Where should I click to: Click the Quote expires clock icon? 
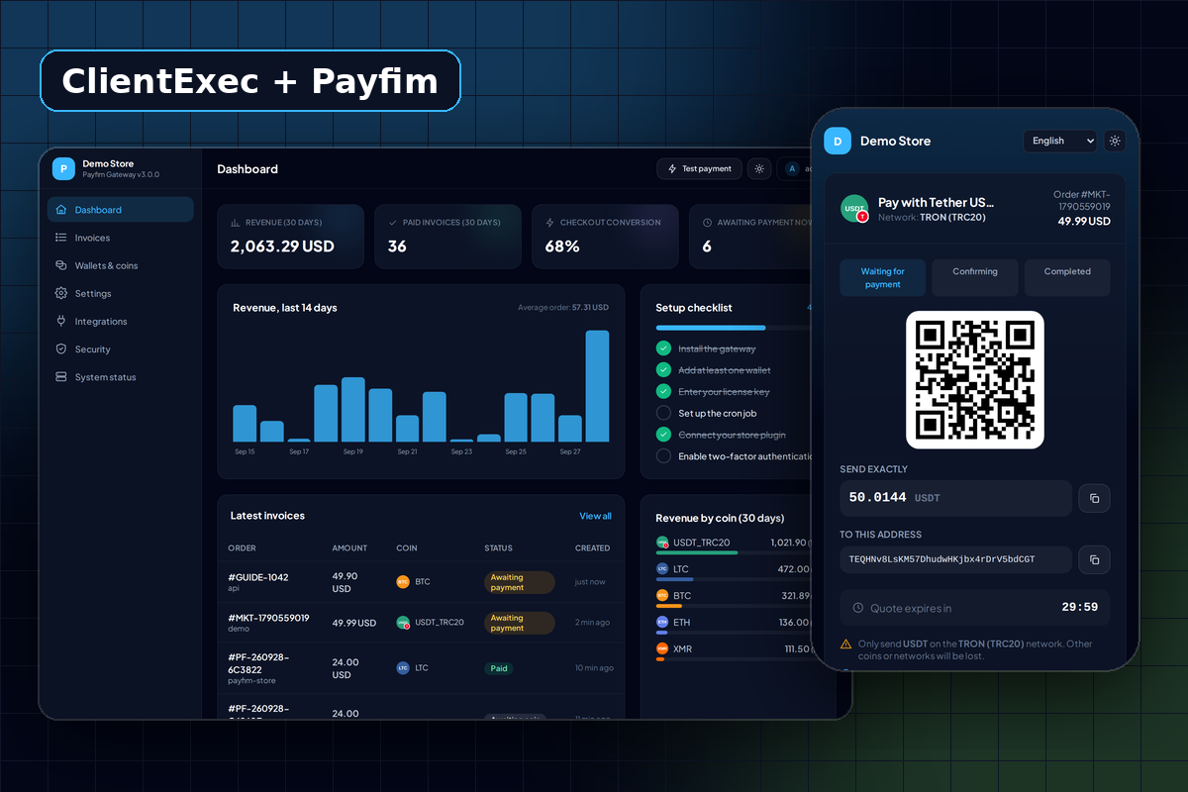[858, 608]
